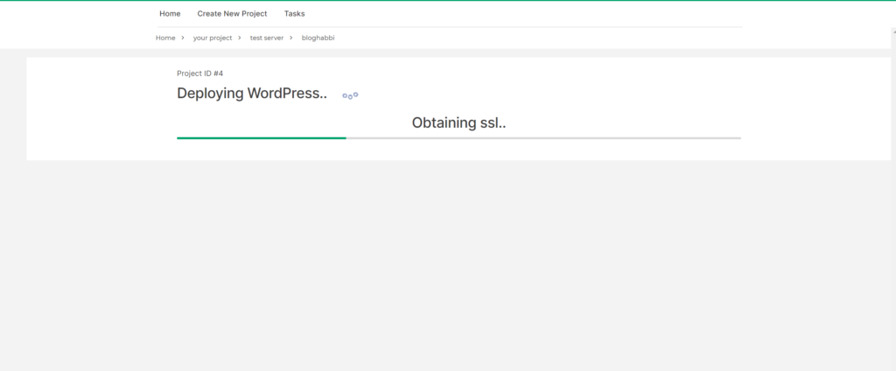Image resolution: width=896 pixels, height=371 pixels.
Task: Click the green page loading bar at top
Action: point(448,1)
